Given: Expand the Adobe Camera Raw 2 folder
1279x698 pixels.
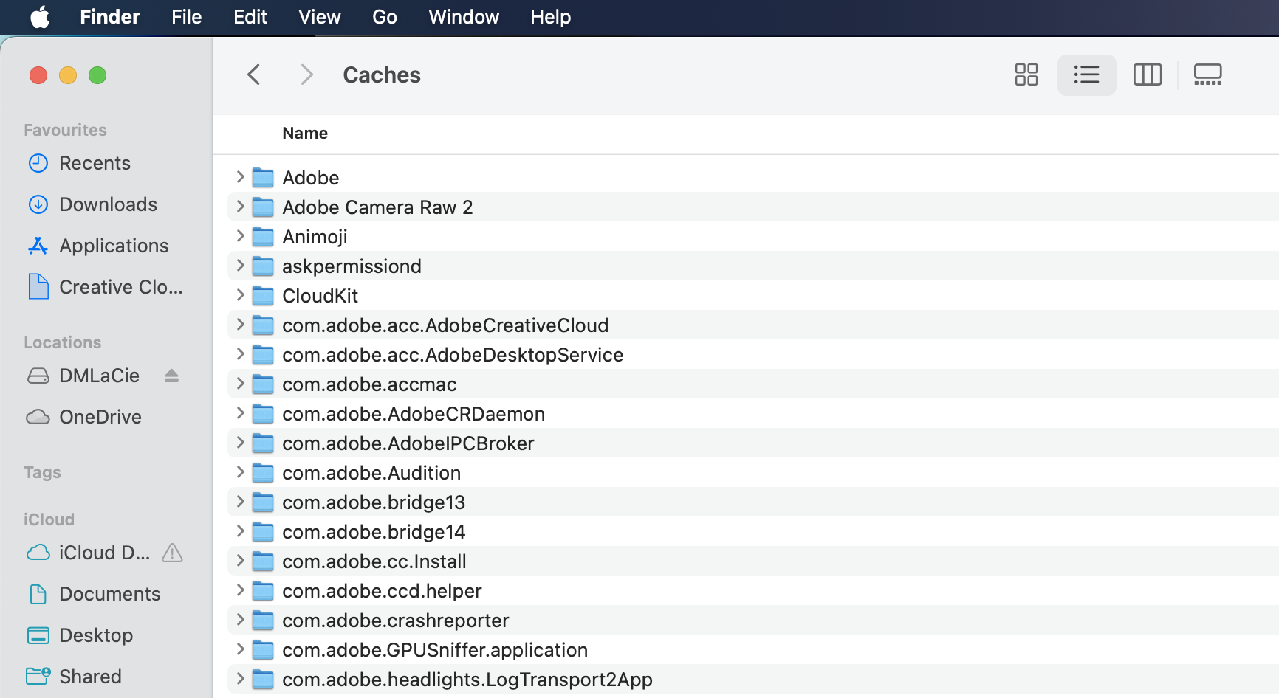Looking at the screenshot, I should [240, 207].
